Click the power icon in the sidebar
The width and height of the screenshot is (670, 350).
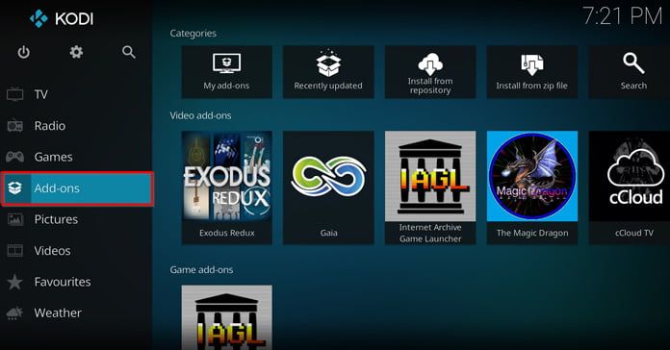(23, 52)
